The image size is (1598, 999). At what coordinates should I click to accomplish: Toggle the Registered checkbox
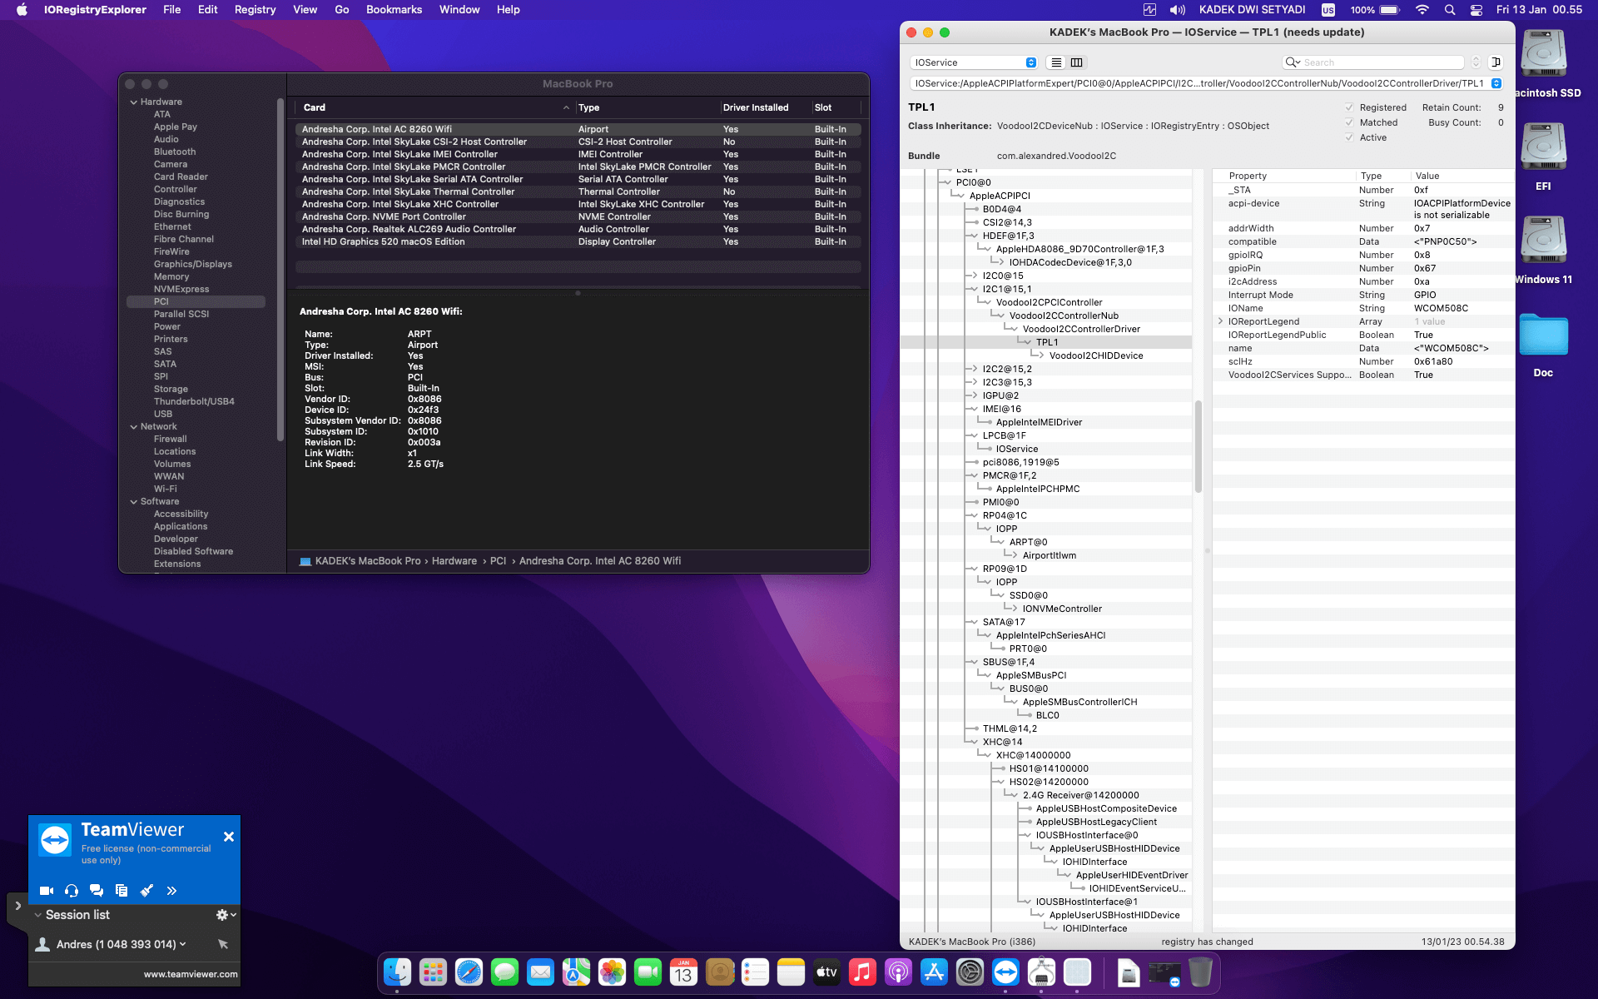1349,107
